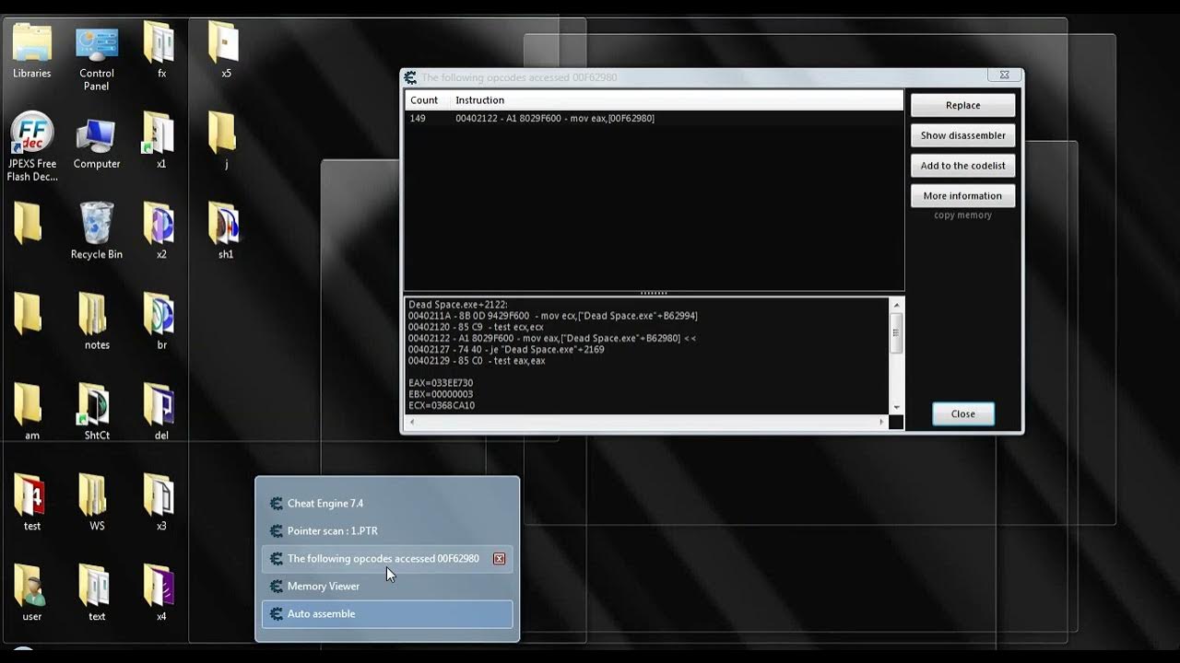
Task: Select the x1 folder shortcut
Action: [x=161, y=142]
